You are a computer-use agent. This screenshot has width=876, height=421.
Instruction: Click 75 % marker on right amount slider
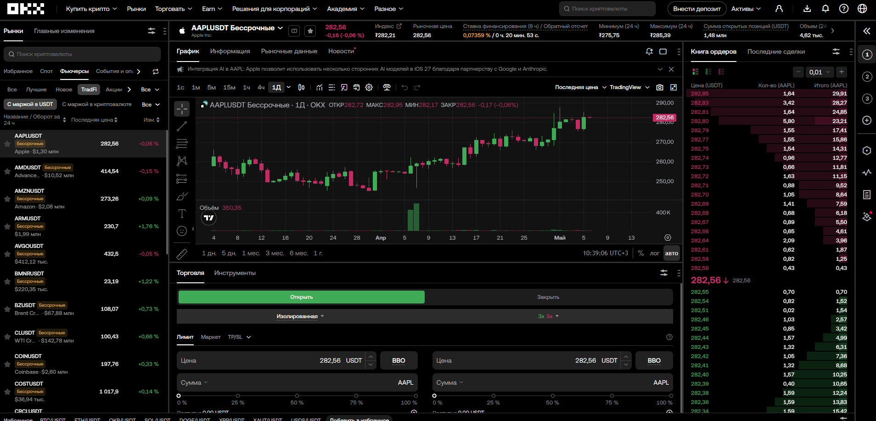(612, 396)
